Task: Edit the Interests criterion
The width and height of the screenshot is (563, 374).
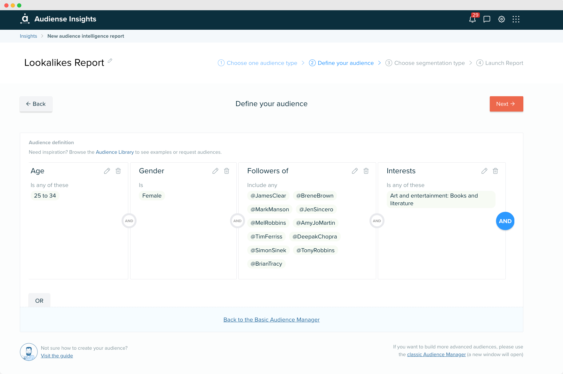Action: coord(484,171)
